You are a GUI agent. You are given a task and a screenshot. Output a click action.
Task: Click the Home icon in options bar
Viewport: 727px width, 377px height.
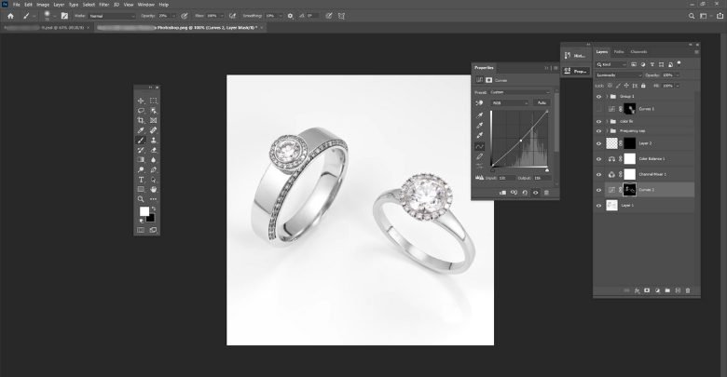[x=10, y=16]
